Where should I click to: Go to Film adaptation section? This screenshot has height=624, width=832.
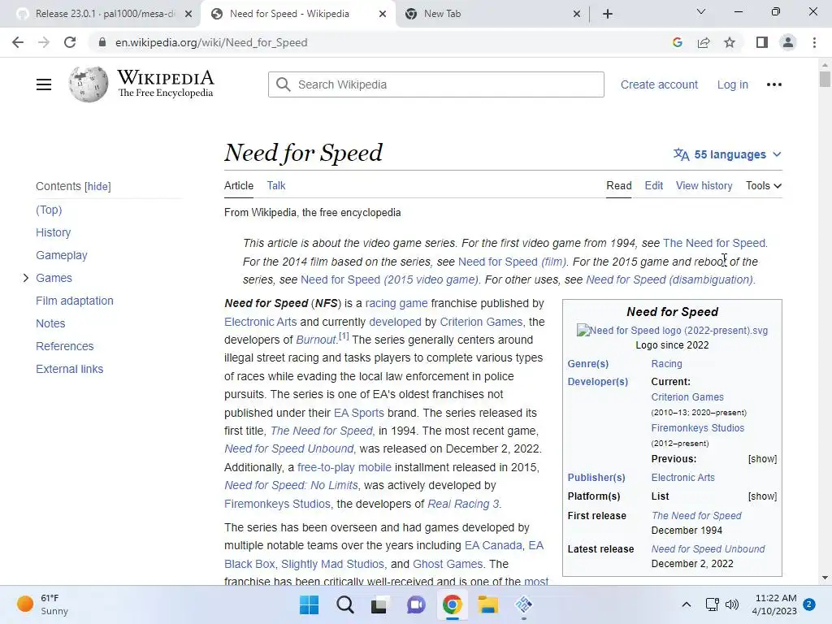[75, 301]
